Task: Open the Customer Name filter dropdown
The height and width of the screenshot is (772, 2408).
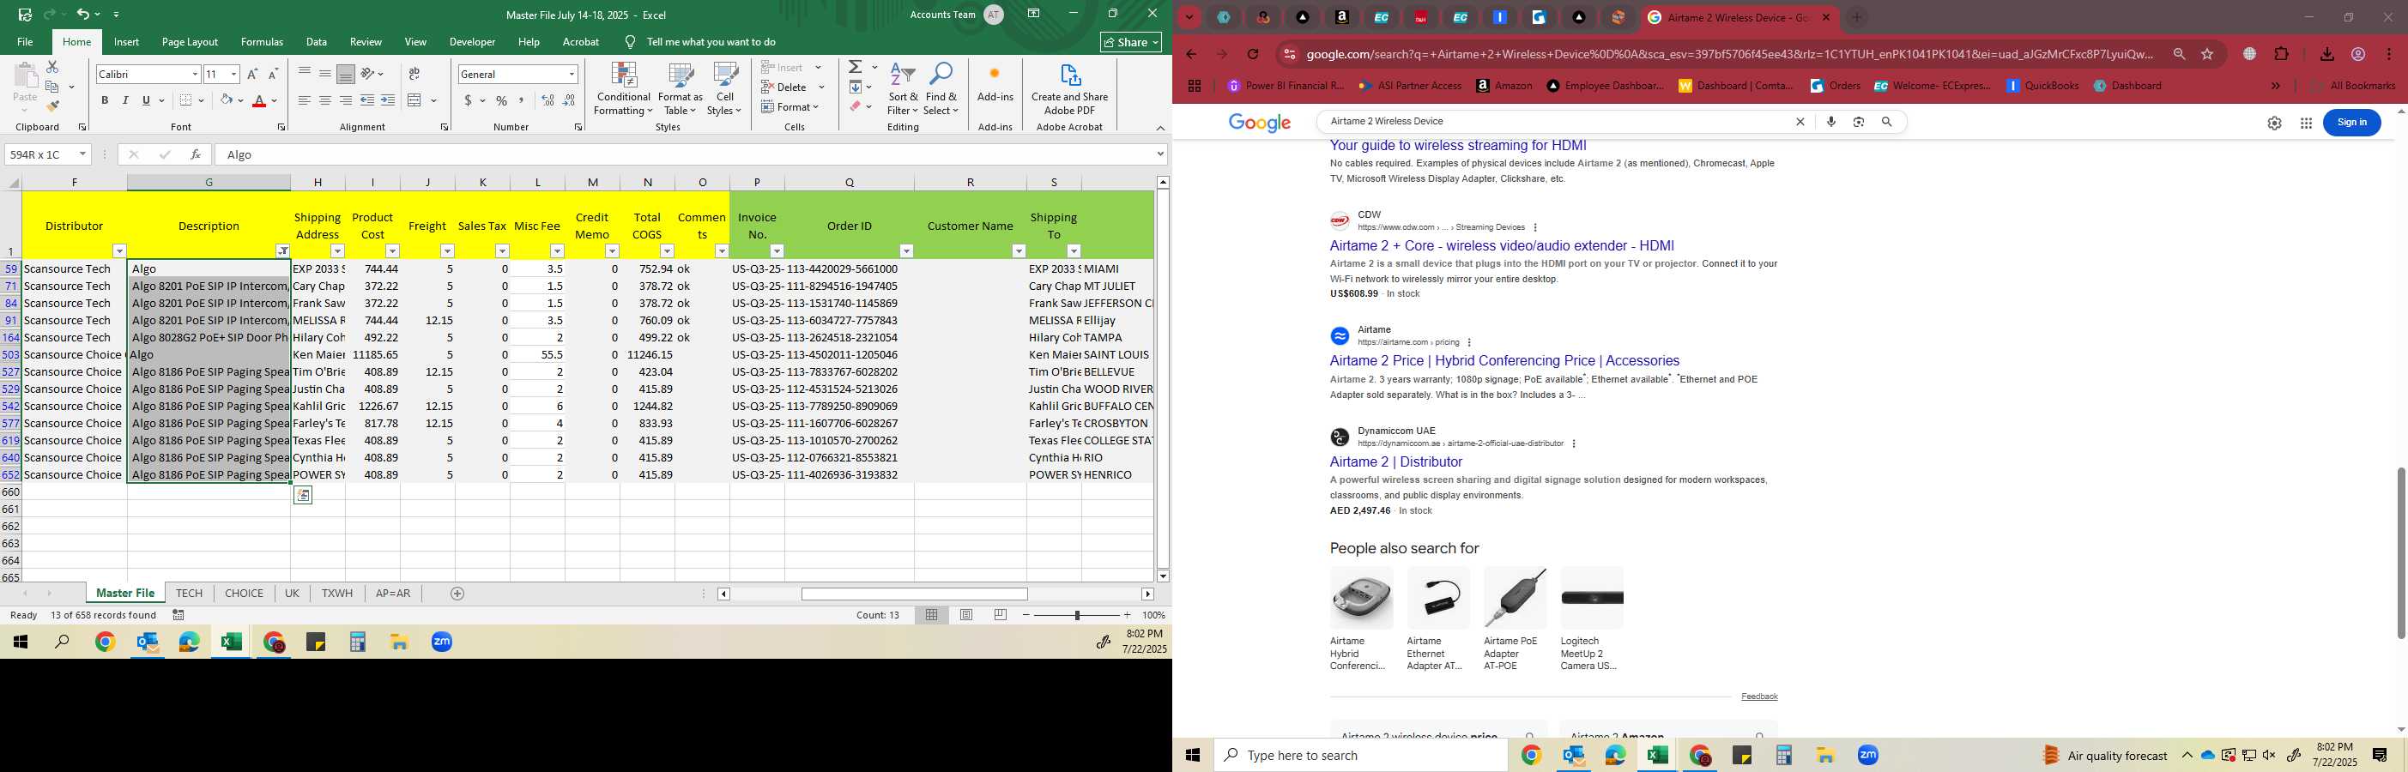Action: click(1018, 250)
